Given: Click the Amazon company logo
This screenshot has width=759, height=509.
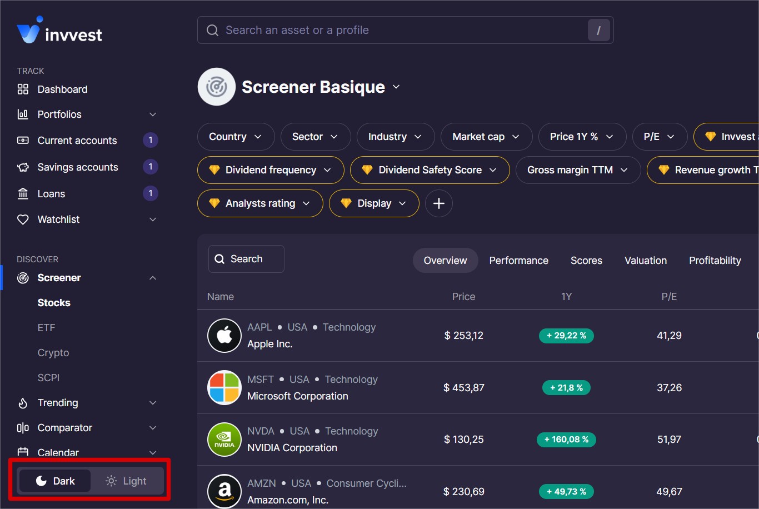Looking at the screenshot, I should pyautogui.click(x=224, y=491).
